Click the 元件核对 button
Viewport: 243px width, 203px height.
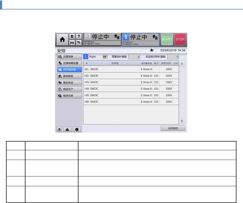pyautogui.click(x=173, y=128)
